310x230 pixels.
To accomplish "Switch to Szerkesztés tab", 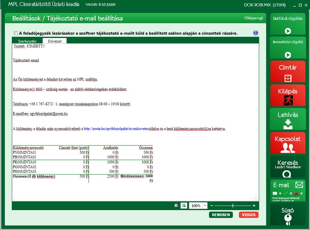I will tap(27, 41).
